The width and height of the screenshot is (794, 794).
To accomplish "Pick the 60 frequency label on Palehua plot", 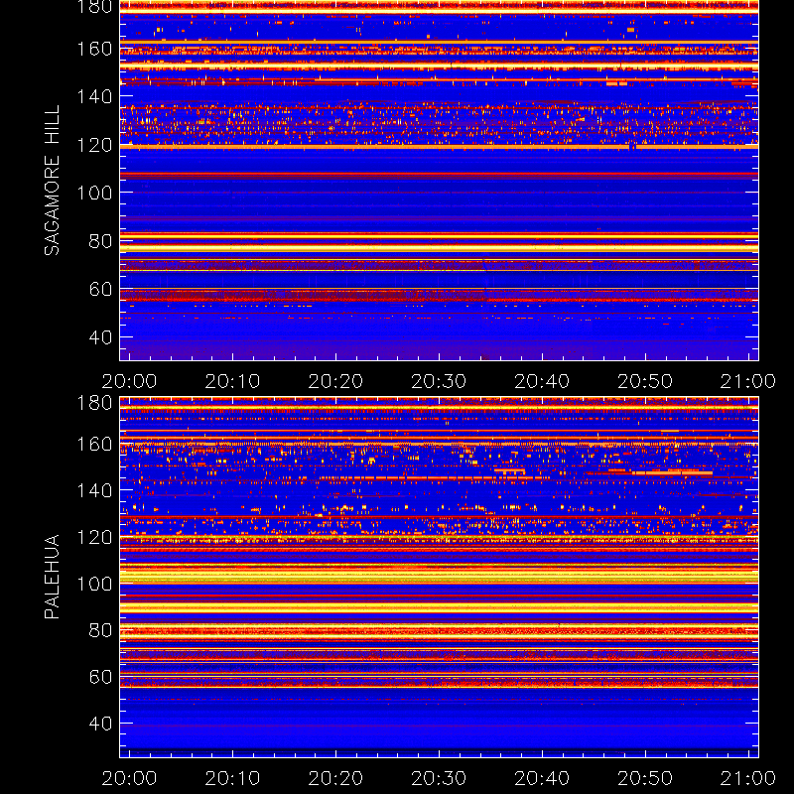I will tap(100, 677).
